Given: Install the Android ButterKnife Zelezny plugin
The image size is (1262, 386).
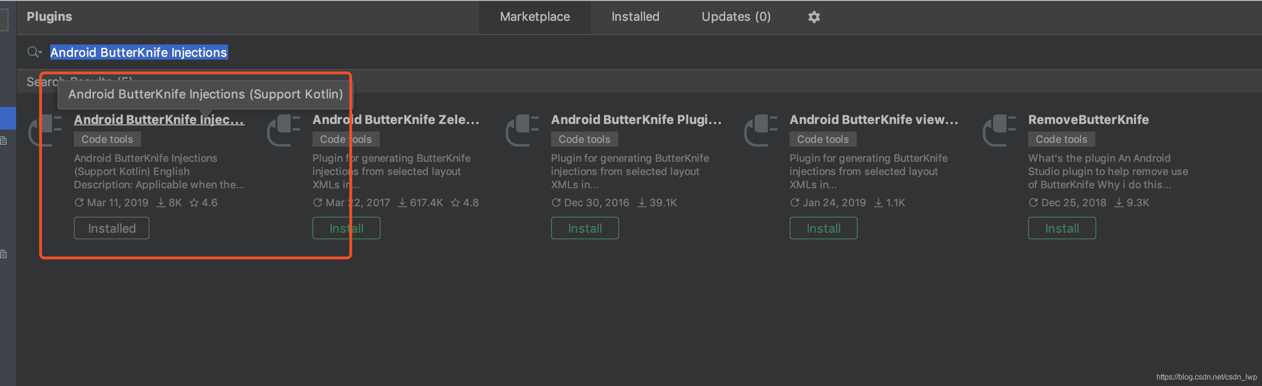Looking at the screenshot, I should [x=347, y=228].
